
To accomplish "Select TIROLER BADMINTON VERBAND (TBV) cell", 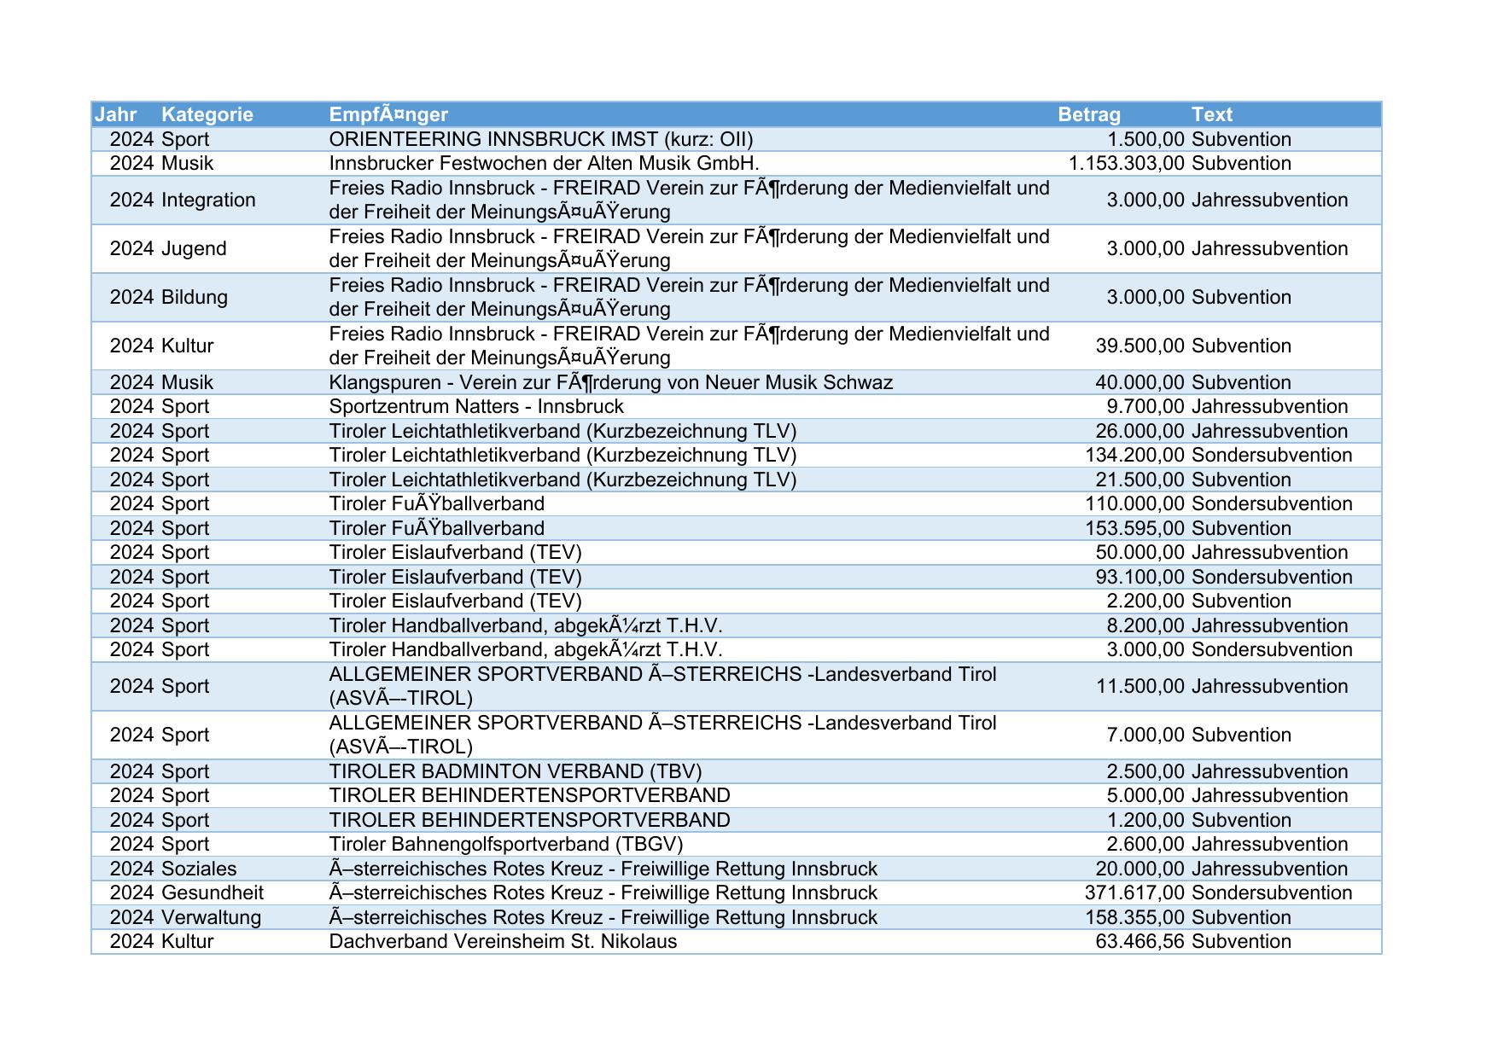I will pyautogui.click(x=515, y=771).
